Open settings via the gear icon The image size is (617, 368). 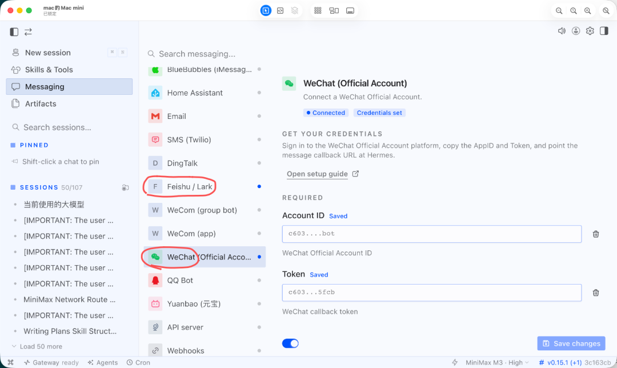coord(590,31)
